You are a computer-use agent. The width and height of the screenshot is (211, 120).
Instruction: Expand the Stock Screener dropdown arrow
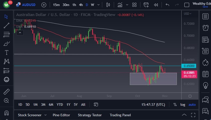click(45, 115)
